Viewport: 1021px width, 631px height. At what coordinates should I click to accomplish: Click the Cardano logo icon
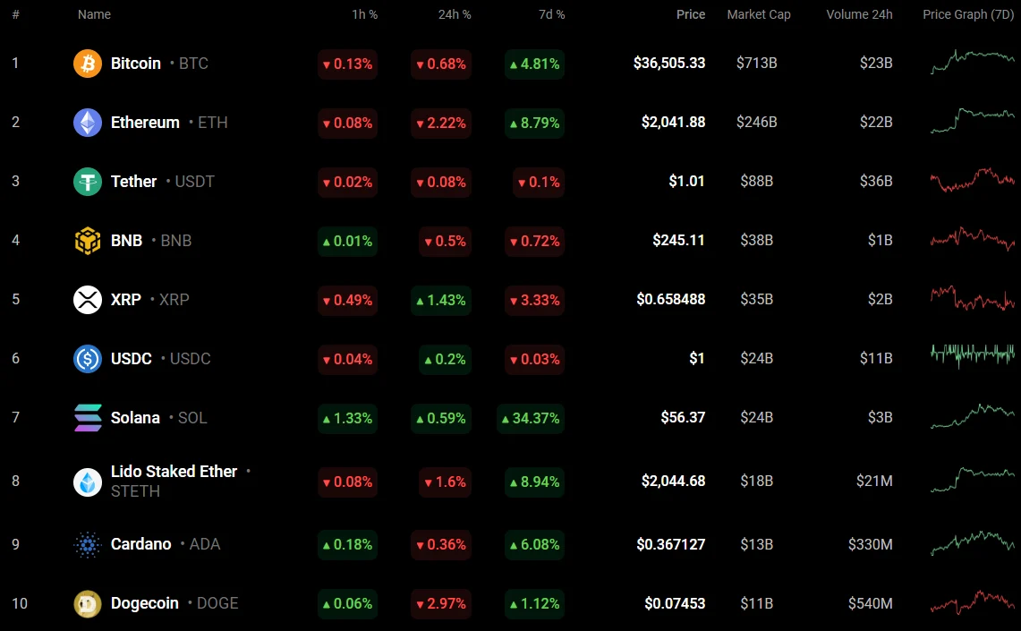pos(88,544)
